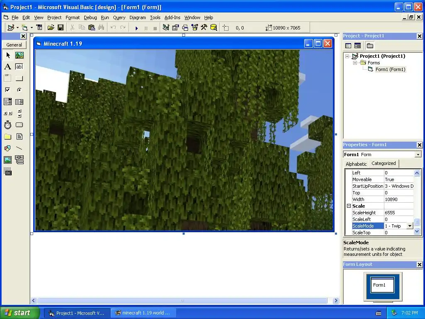425x319 pixels.
Task: Start the program with the Run arrow
Action: pos(137,28)
